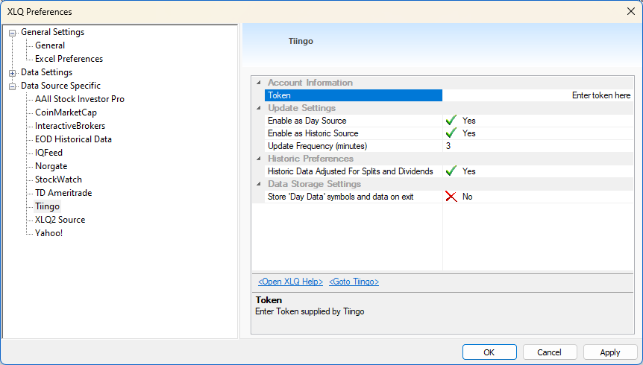Expand the Data Settings tree node
The width and height of the screenshot is (643, 365).
12,73
